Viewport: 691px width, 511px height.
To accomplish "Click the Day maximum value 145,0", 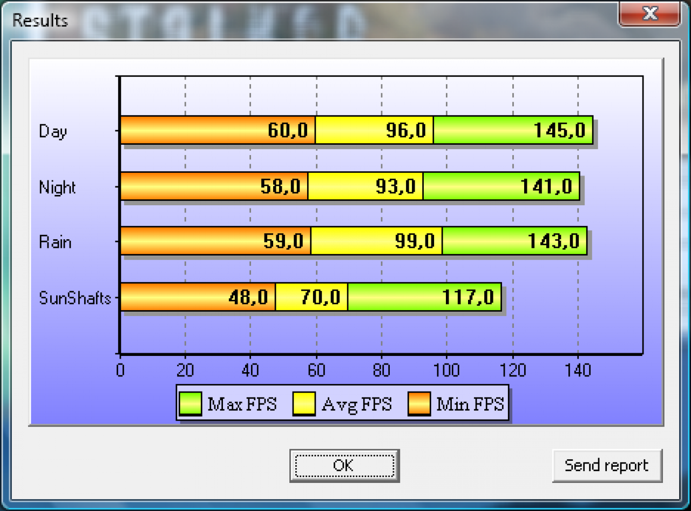I will [x=560, y=130].
